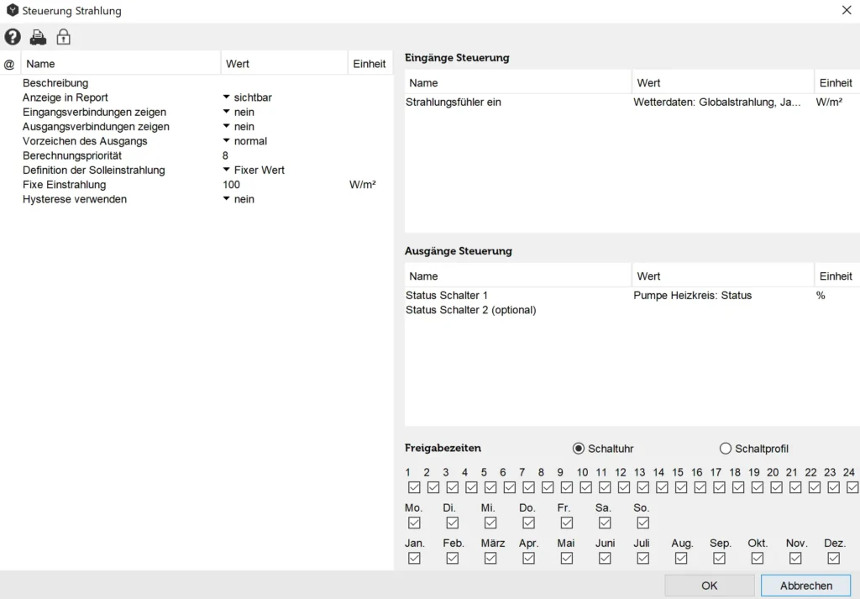This screenshot has width=860, height=599.
Task: Click the Pumpe Heizkreis: Status cell
Action: click(692, 295)
